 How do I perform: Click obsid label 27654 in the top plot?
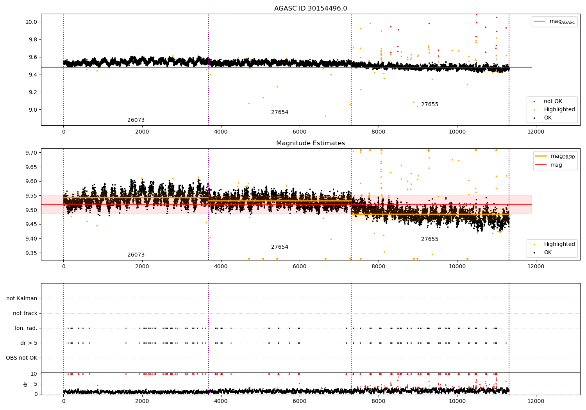(x=280, y=112)
